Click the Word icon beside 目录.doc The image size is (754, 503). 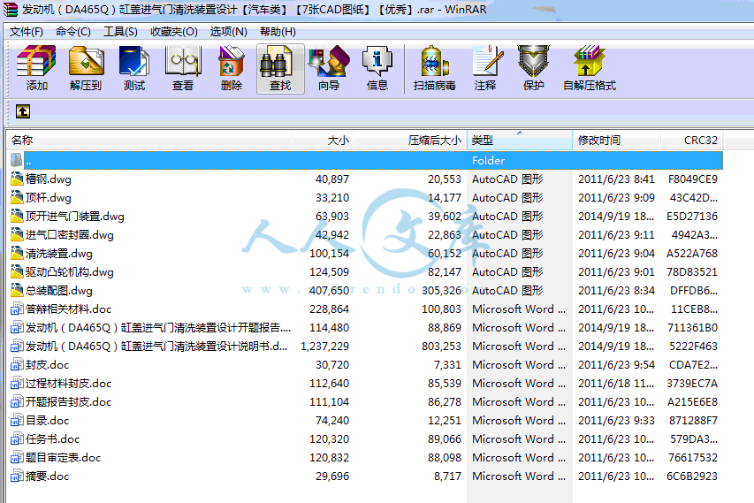click(x=18, y=420)
